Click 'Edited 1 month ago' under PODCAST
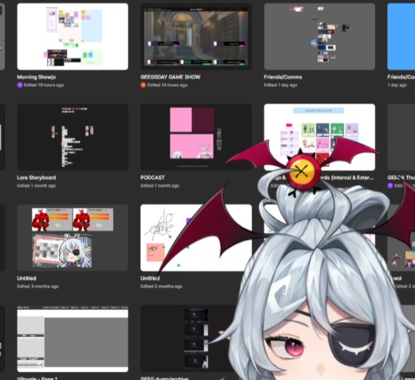 click(160, 185)
